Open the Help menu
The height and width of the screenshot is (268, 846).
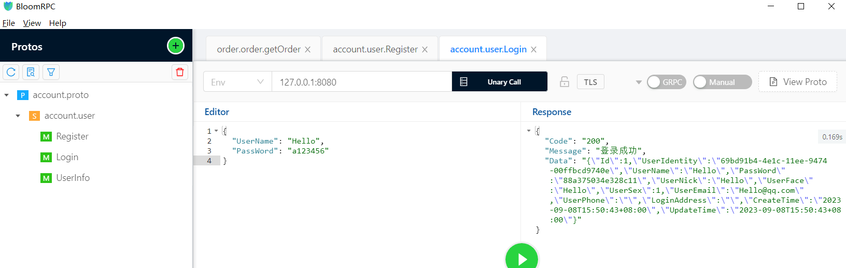click(x=58, y=23)
